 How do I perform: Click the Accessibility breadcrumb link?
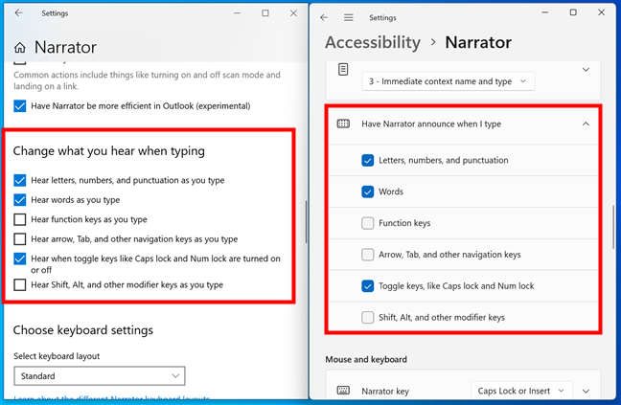pyautogui.click(x=373, y=42)
